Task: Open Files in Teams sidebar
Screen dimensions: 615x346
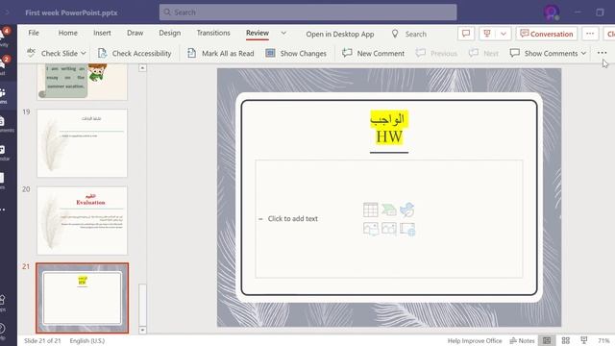Action: (4, 181)
